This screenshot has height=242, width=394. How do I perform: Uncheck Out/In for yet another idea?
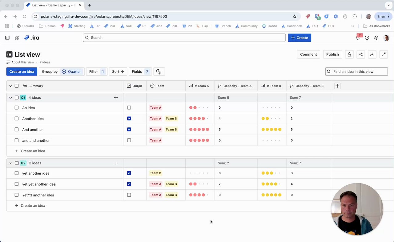point(129,173)
